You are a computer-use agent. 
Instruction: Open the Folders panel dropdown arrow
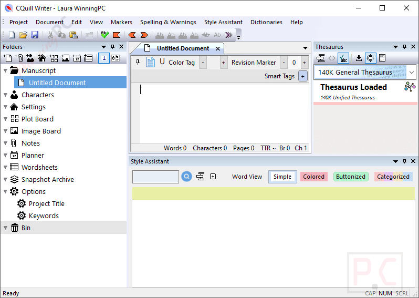click(103, 47)
